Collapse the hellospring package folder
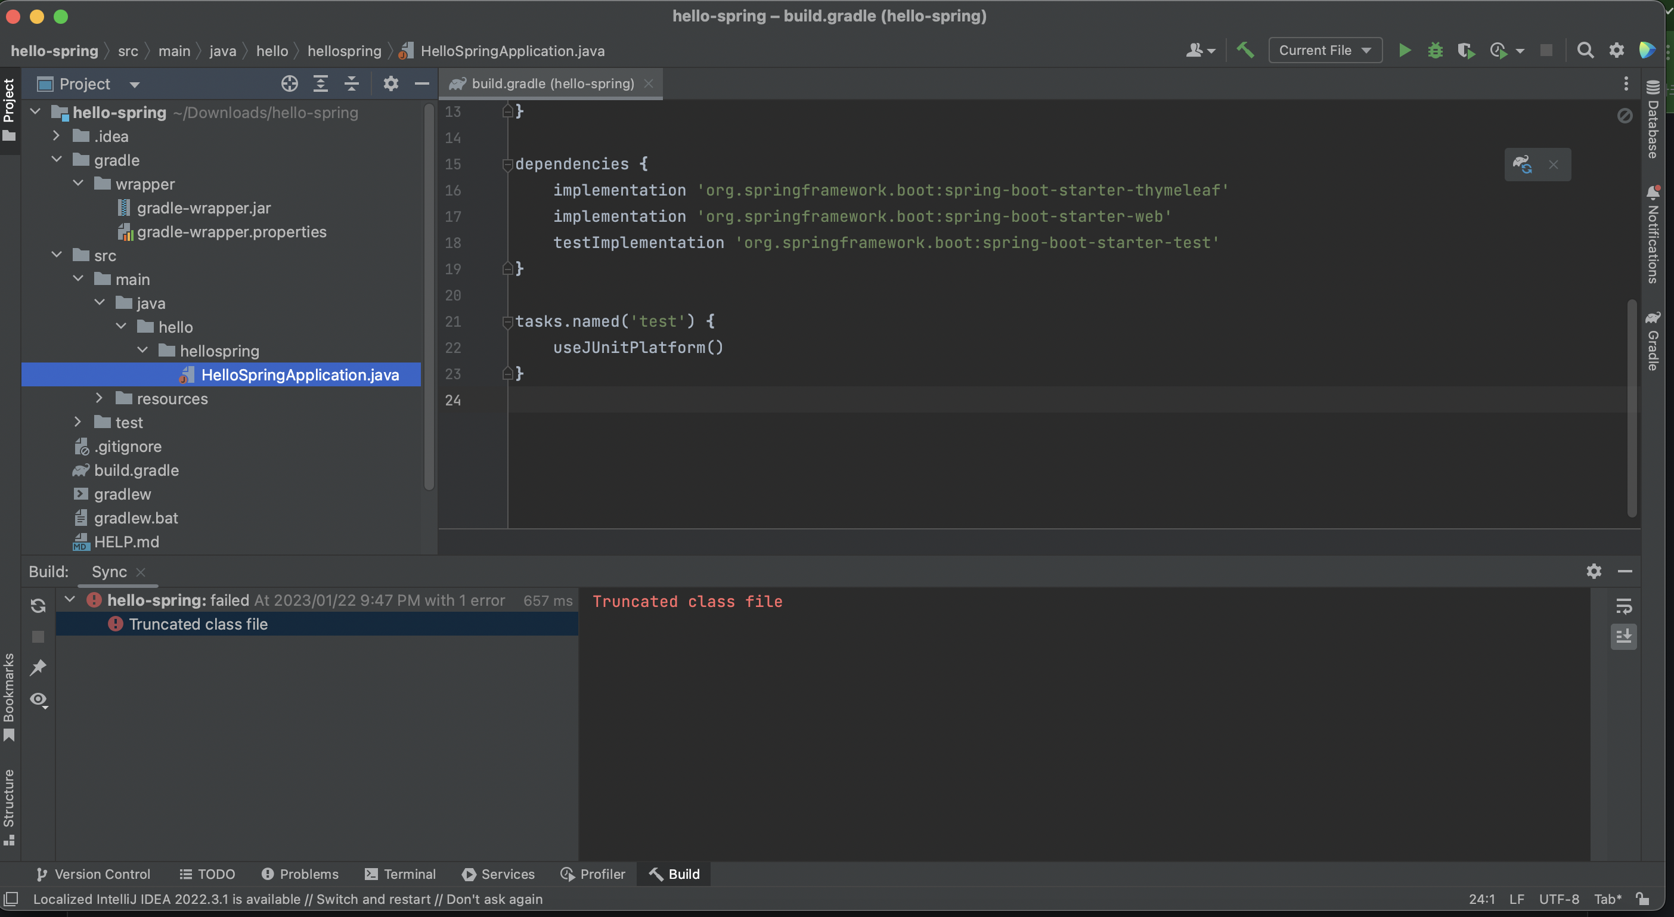 142,351
